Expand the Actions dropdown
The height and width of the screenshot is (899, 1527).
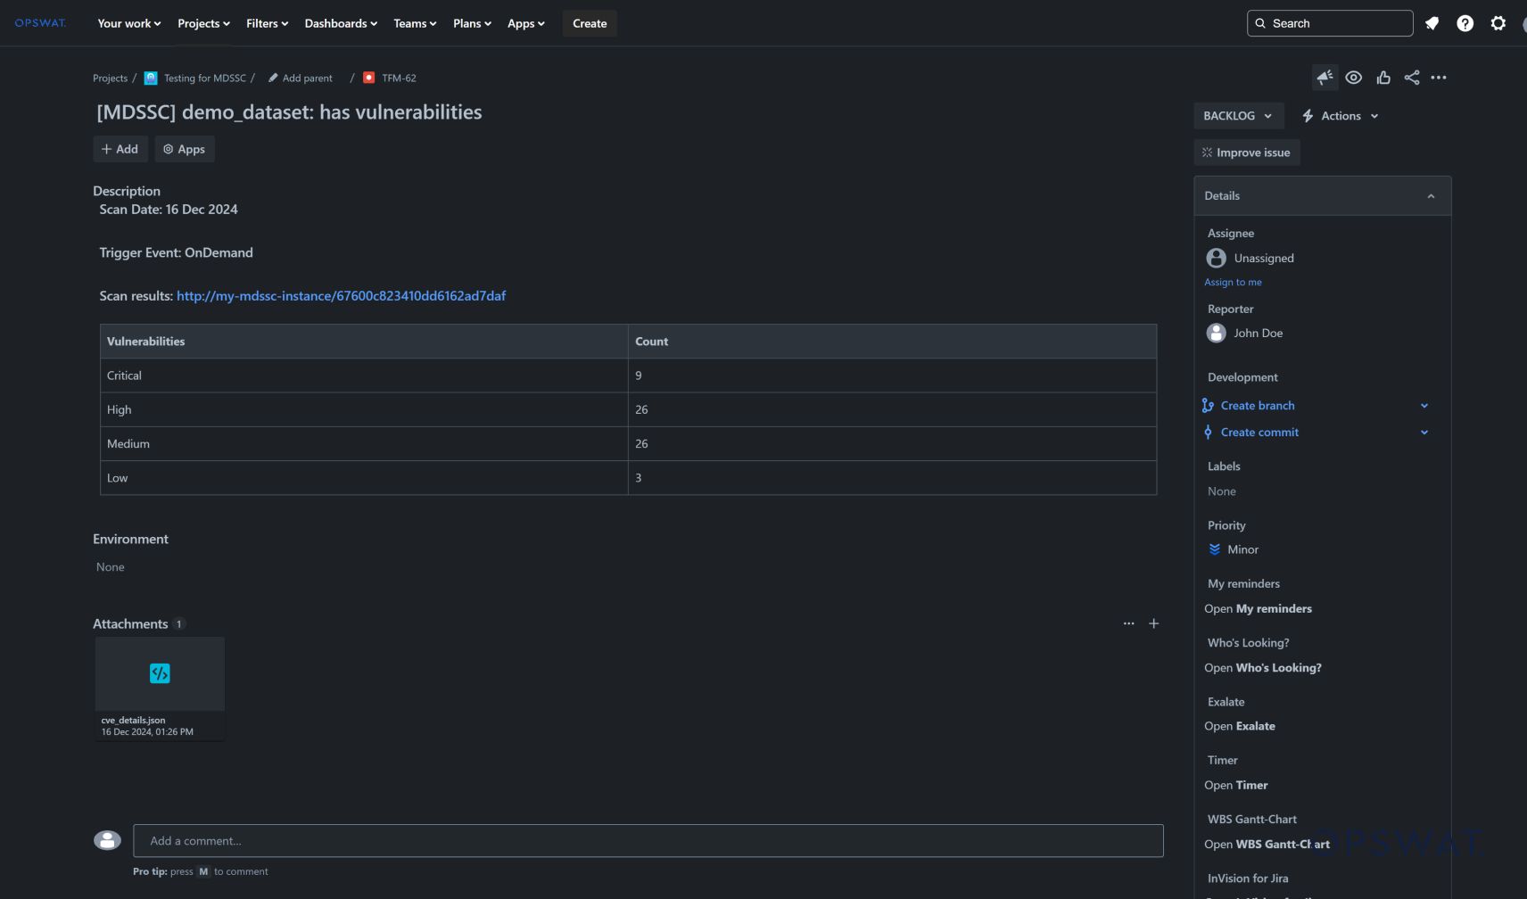click(x=1340, y=116)
